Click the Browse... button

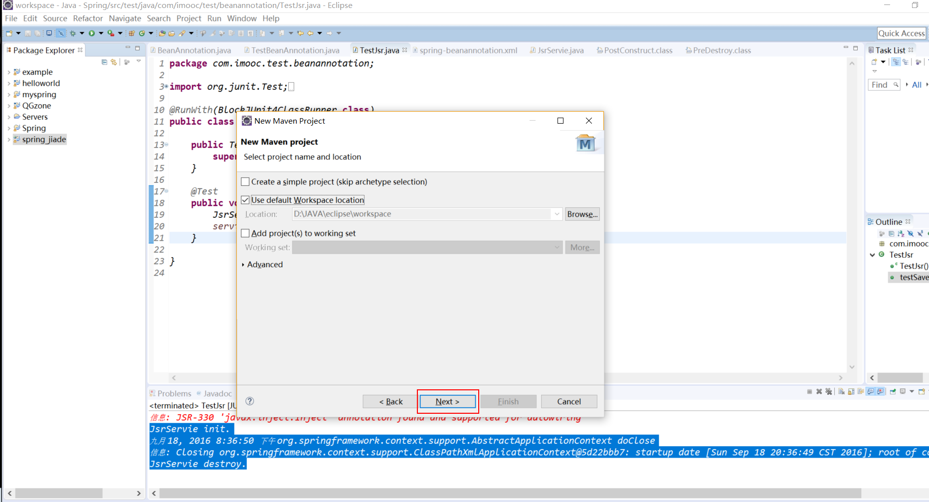click(582, 214)
